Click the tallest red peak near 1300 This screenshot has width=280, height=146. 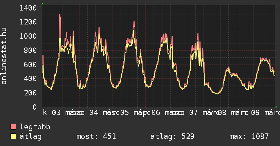click(x=60, y=15)
